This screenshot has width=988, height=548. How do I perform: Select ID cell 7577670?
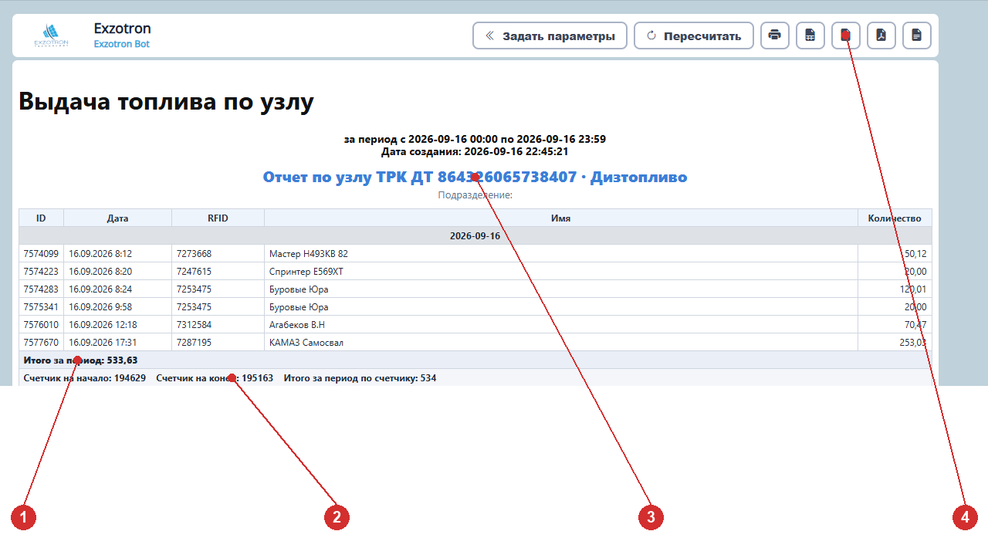click(x=41, y=342)
